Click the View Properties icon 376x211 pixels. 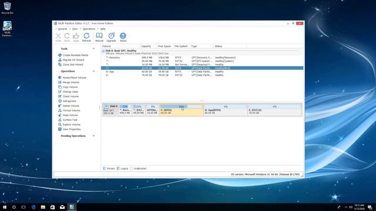pyautogui.click(x=60, y=129)
